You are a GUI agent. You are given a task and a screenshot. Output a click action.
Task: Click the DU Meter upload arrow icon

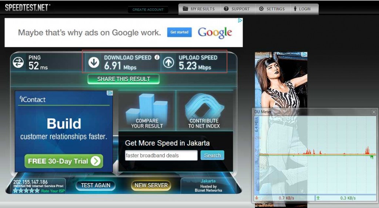coord(318,198)
